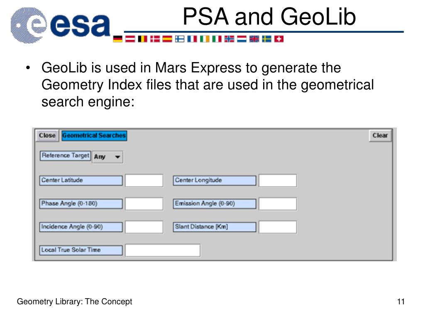
Task: Click the ESA logo
Action: pos(61,25)
